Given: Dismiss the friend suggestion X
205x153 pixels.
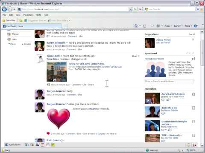Looking at the screenshot, I should click(193, 40).
